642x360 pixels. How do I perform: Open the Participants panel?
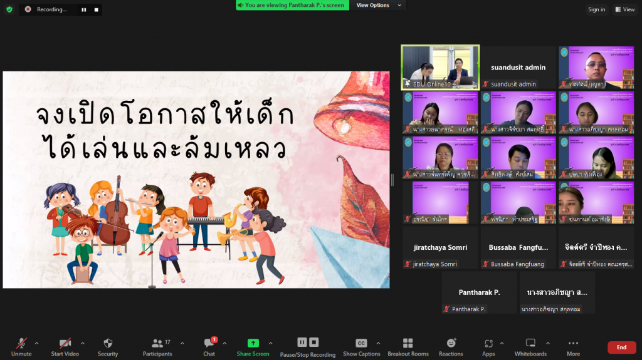coord(157,346)
